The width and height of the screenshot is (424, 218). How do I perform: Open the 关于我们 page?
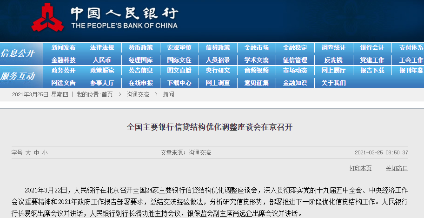pyautogui.click(x=333, y=83)
